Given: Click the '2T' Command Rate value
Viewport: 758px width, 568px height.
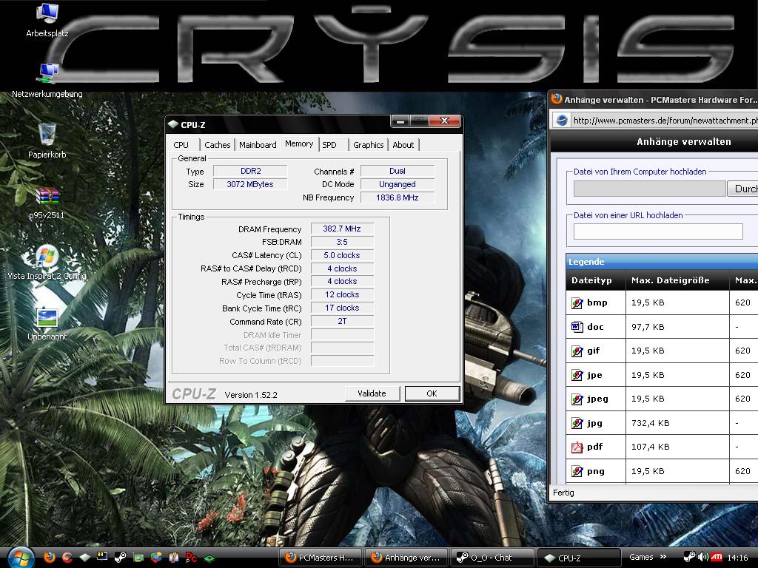Looking at the screenshot, I should (342, 321).
